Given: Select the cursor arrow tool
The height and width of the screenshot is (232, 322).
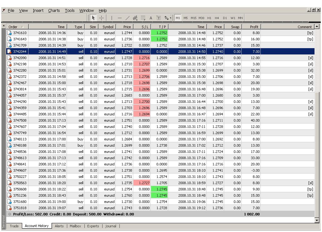Looking at the screenshot, I should [x=93, y=18].
